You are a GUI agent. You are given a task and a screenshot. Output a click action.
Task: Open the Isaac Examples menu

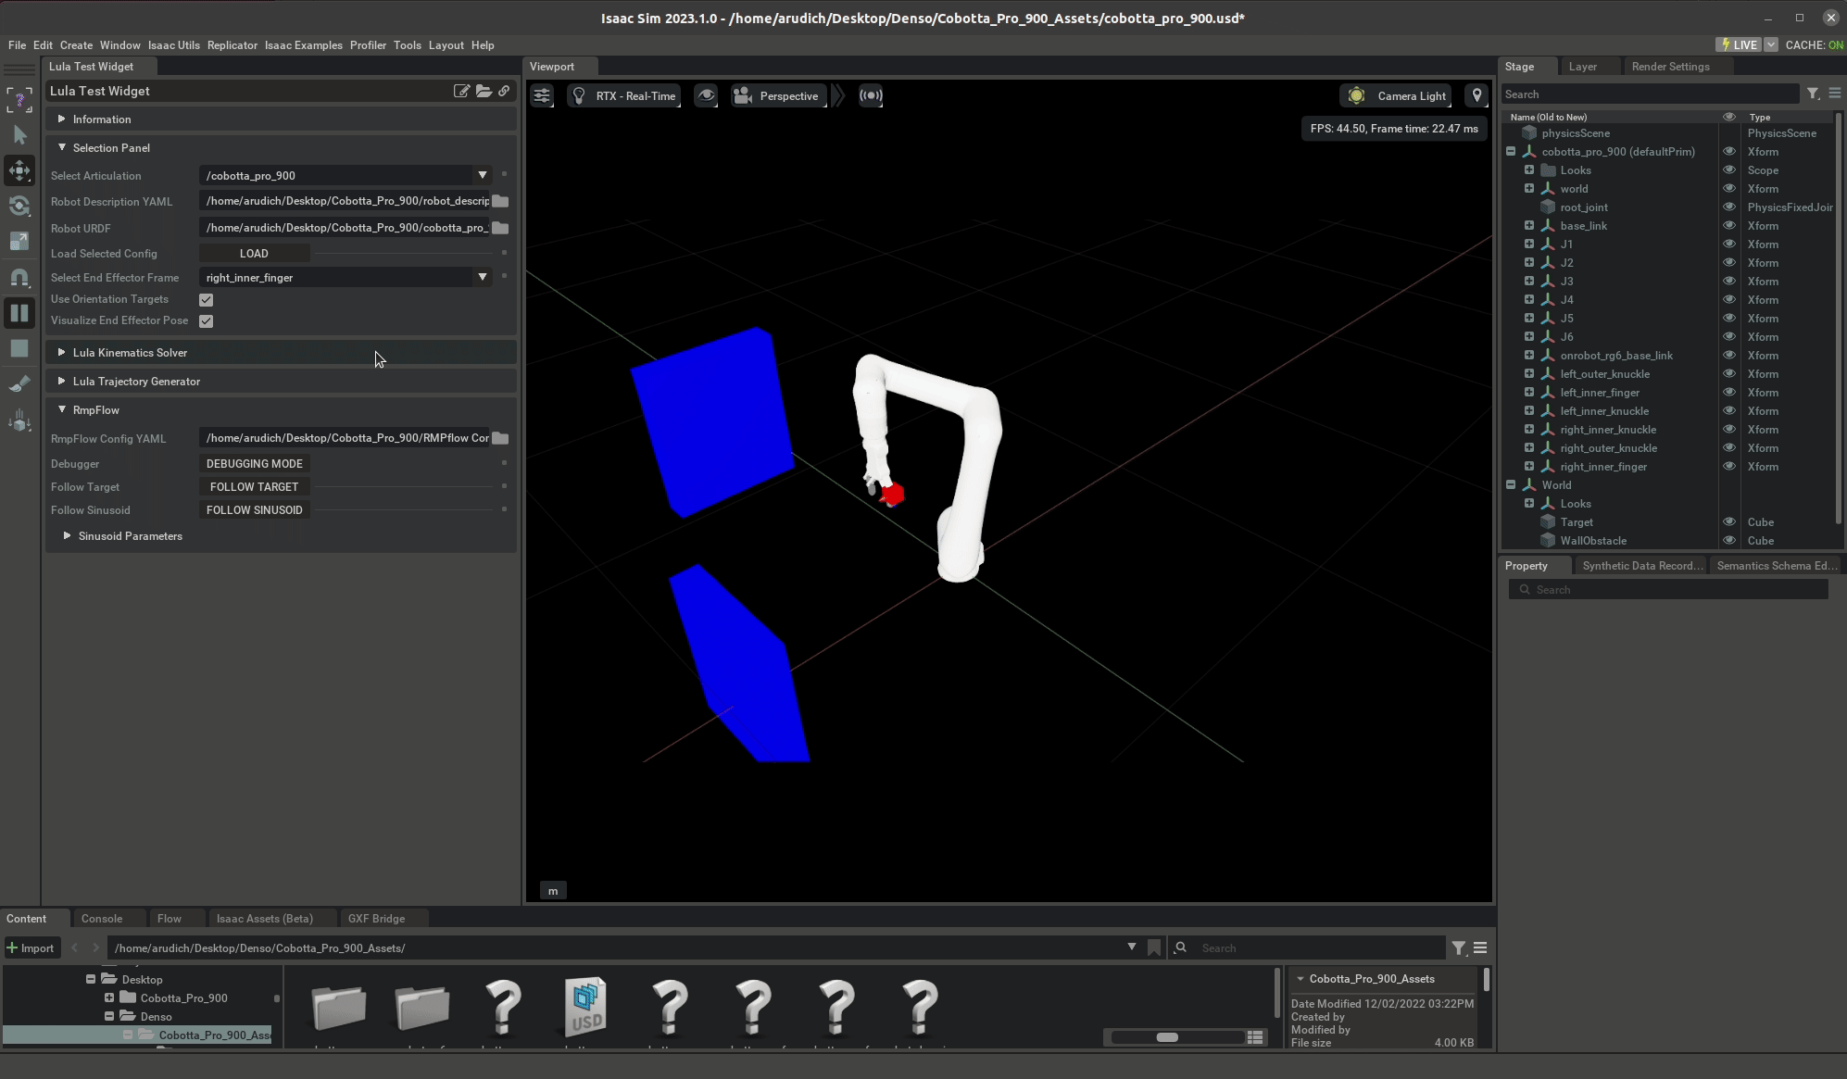tap(304, 44)
